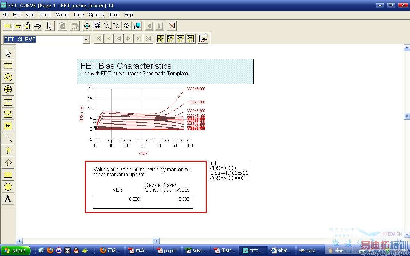Image resolution: width=410 pixels, height=256 pixels.
Task: Open the Edit menu
Action: click(x=17, y=15)
